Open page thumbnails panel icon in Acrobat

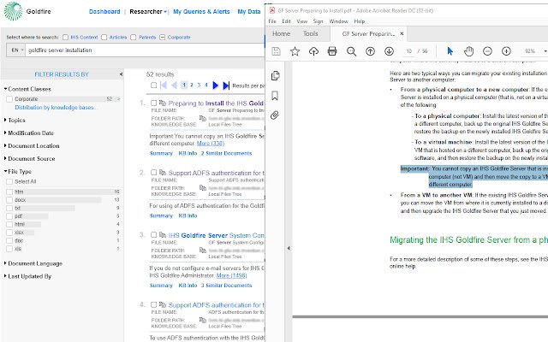(276, 76)
